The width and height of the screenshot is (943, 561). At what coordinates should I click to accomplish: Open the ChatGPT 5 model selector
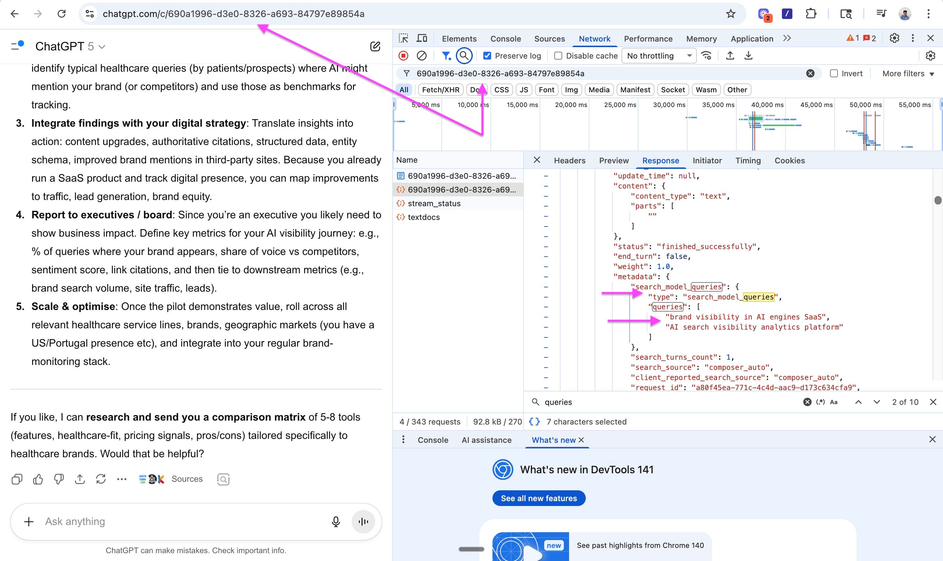(70, 46)
